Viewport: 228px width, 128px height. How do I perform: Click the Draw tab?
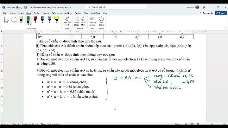pyautogui.click(x=28, y=13)
